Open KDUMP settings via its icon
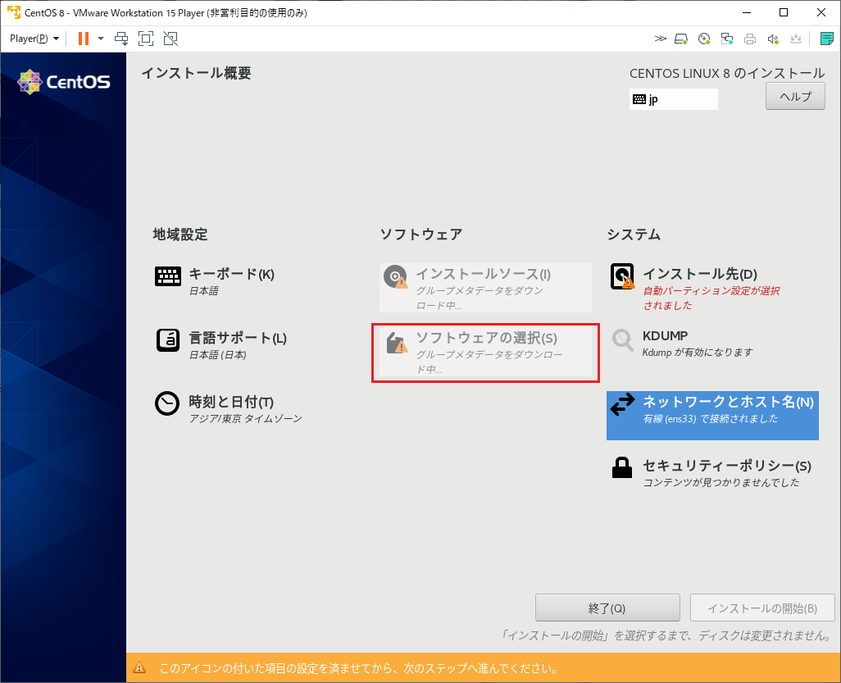This screenshot has height=683, width=841. (x=622, y=339)
